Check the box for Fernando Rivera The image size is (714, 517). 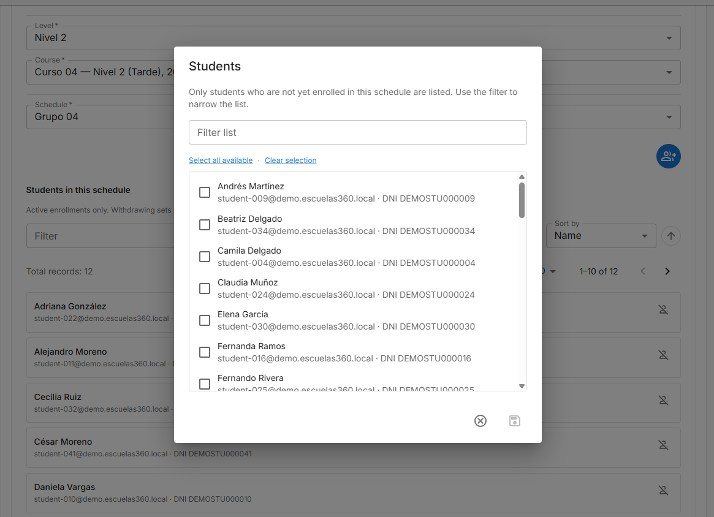coord(205,384)
